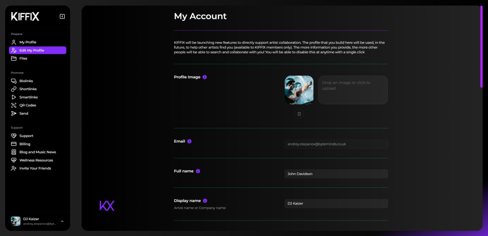Click the Email input field
The height and width of the screenshot is (236, 488).
[x=336, y=144]
